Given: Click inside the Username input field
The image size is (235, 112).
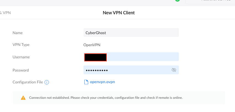Looking at the screenshot, I should [131, 57].
